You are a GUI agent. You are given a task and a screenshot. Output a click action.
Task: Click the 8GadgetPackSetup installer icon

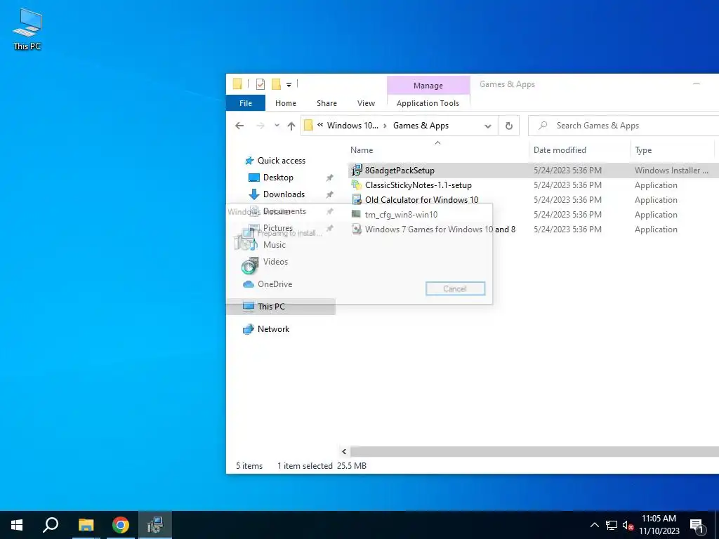tap(356, 171)
